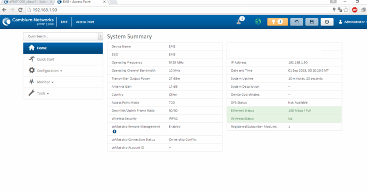The width and height of the screenshot is (367, 192).
Task: Click the reboot power button
Action: (x=327, y=22)
